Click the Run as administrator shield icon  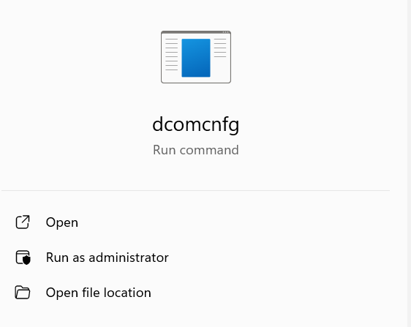(x=23, y=258)
